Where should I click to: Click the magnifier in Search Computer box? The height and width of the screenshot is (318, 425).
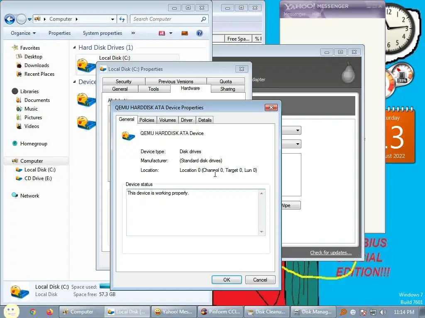point(203,19)
